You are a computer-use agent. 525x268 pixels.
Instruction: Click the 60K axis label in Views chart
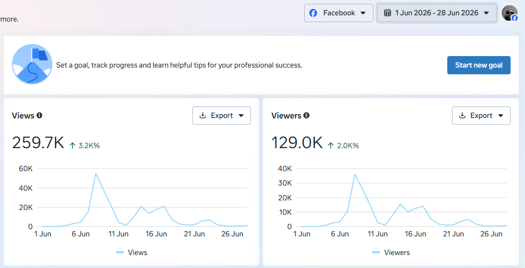[26, 169]
